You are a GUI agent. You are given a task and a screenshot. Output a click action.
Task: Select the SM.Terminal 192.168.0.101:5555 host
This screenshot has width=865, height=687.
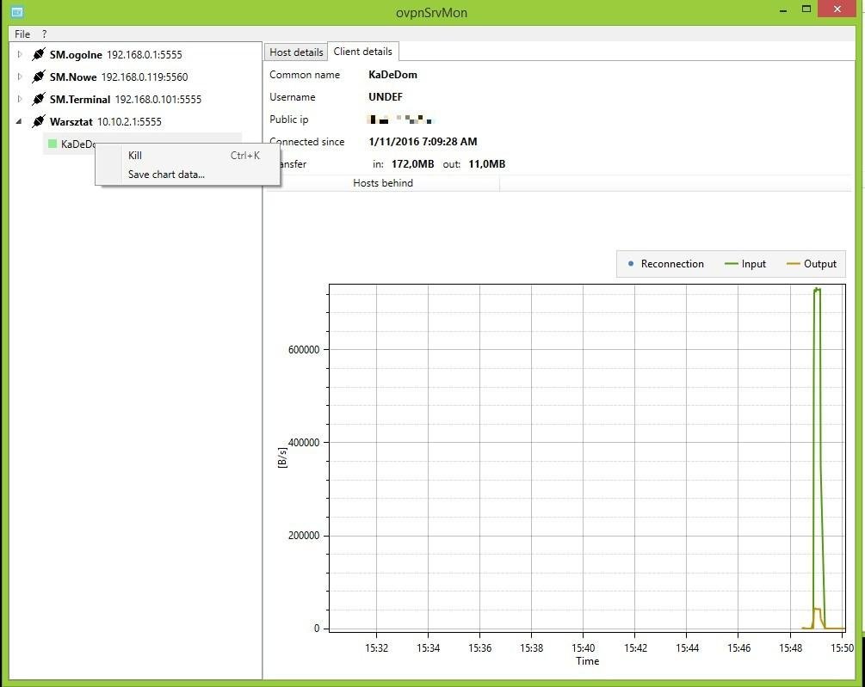[x=125, y=99]
